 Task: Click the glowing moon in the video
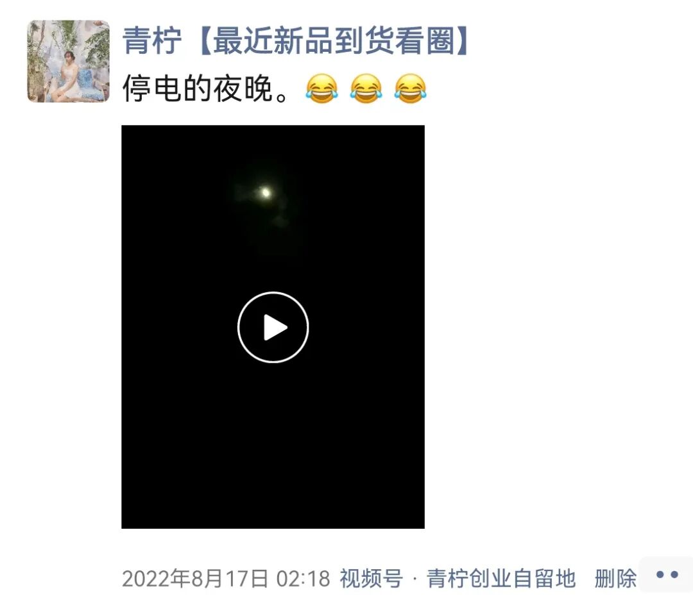point(265,192)
